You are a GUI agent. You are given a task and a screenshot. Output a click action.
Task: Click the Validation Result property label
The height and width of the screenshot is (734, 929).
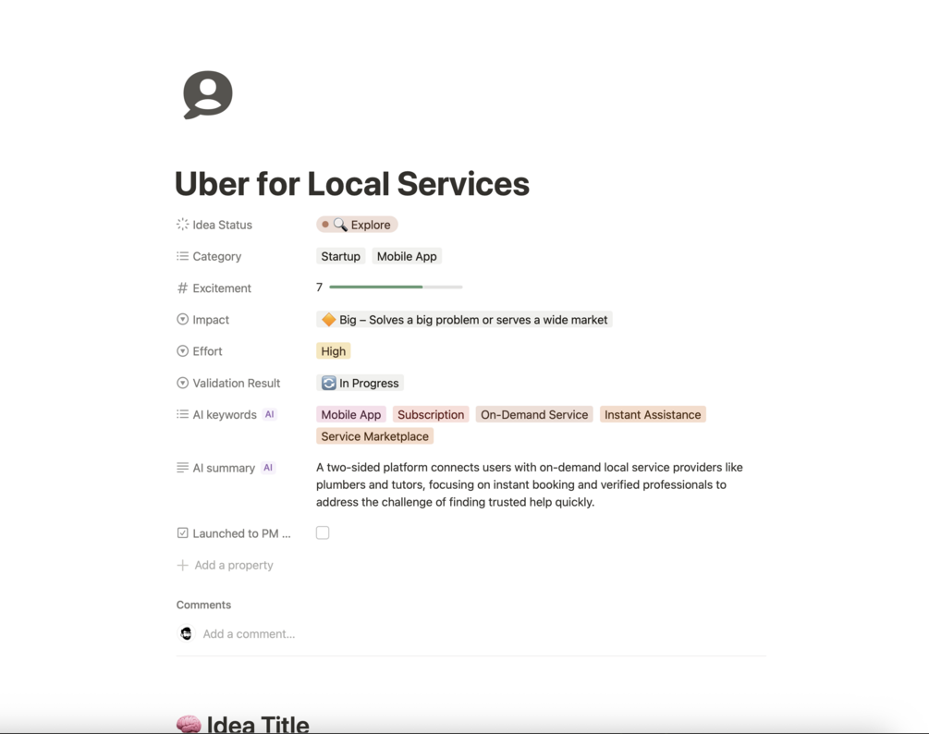coord(237,383)
